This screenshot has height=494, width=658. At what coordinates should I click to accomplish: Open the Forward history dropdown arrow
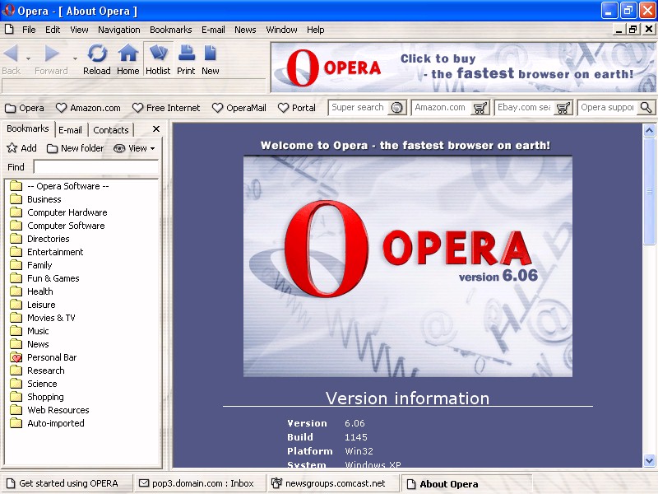coord(75,58)
